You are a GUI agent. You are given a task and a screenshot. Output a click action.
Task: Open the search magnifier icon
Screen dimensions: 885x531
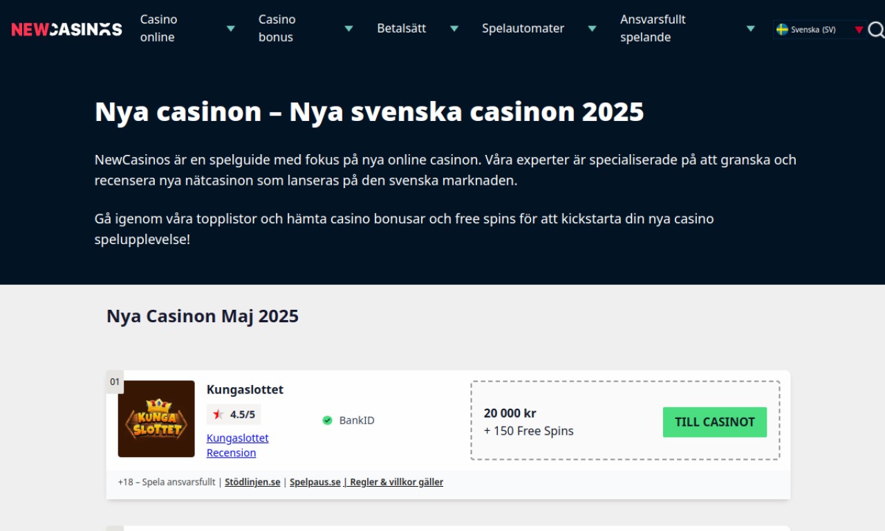(x=875, y=29)
